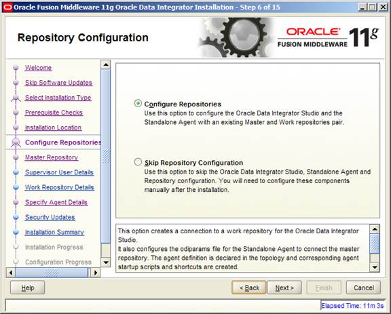Click the description pane scrollbar thumb
The width and height of the screenshot is (391, 314).
(x=375, y=243)
